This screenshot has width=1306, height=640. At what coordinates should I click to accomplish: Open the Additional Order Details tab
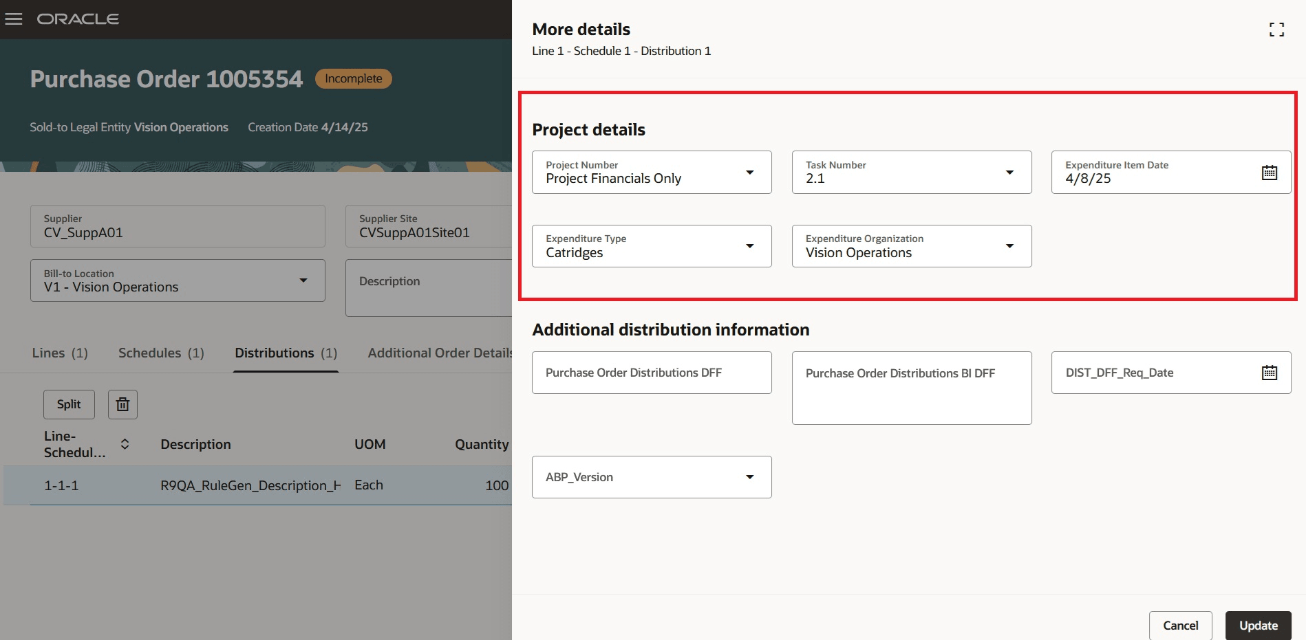tap(440, 353)
